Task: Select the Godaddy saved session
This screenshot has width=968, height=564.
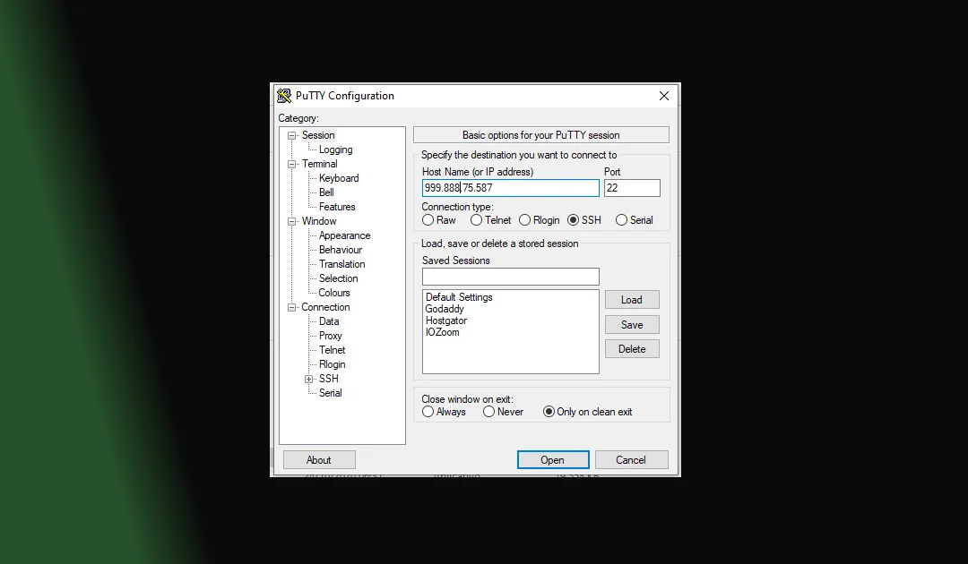Action: click(x=445, y=309)
